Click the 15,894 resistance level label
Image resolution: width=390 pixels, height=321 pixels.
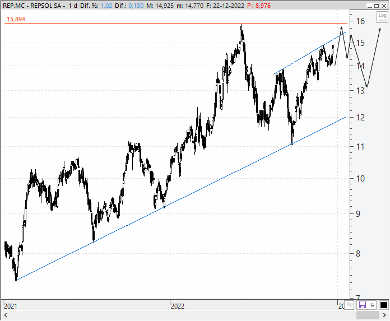coord(16,19)
